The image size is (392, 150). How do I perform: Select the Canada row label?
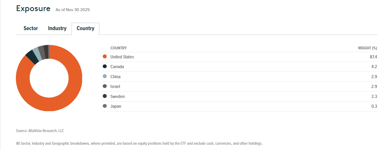click(117, 67)
